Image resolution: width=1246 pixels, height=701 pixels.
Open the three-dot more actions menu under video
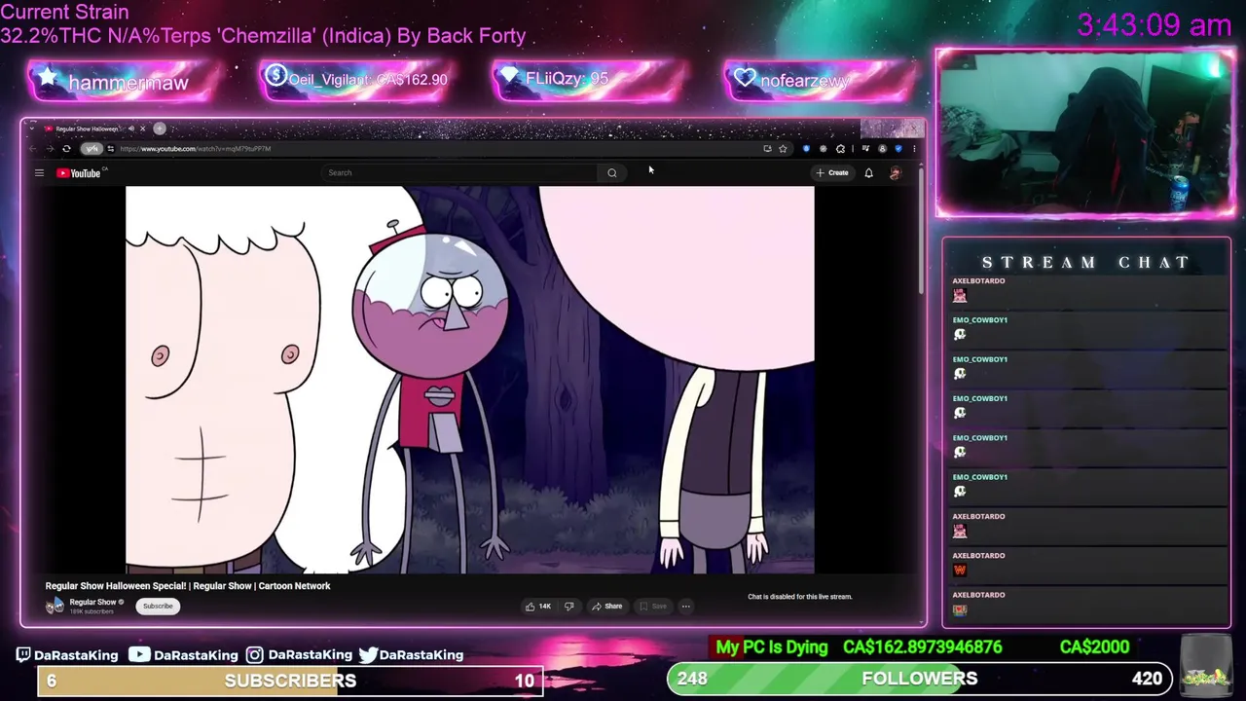(685, 607)
